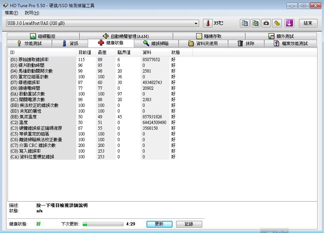The image size is (324, 233).
Task: Switch to the 磁碟監控 tab
Action: 43,36
